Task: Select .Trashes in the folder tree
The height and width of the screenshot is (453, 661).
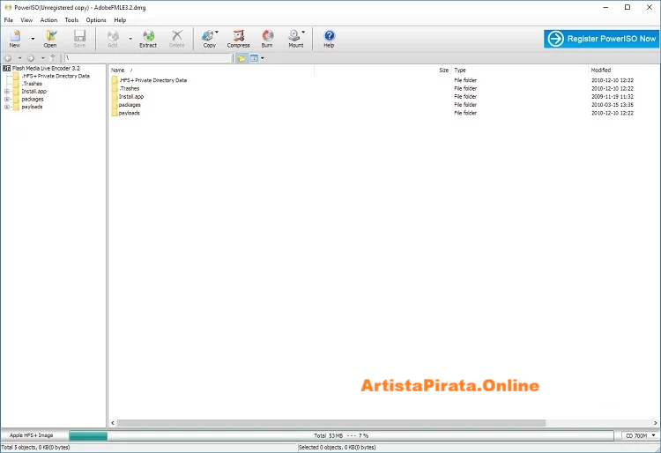Action: point(32,84)
